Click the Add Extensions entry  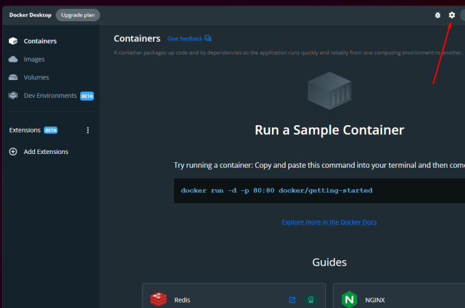(46, 152)
